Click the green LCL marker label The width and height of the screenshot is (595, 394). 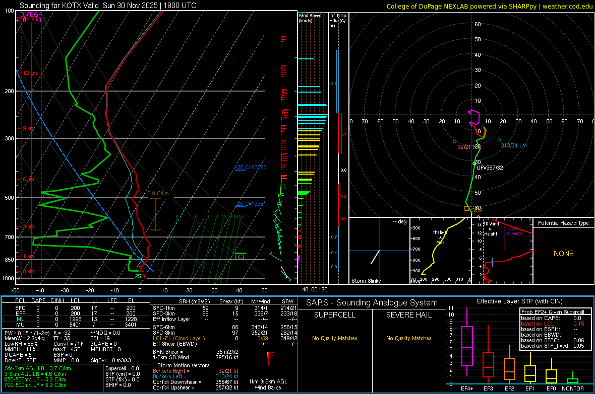point(240,257)
